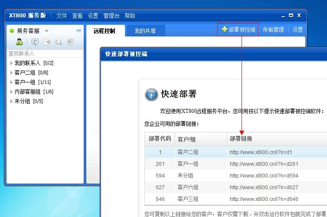
Task: Select deployment link ending in k=d594
Action: (264, 175)
